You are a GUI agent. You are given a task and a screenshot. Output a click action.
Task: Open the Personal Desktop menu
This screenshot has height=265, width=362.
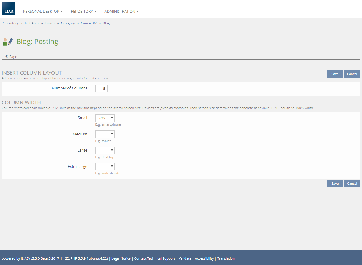tap(43, 12)
